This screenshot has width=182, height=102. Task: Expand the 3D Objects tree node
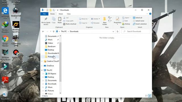pos(43,74)
